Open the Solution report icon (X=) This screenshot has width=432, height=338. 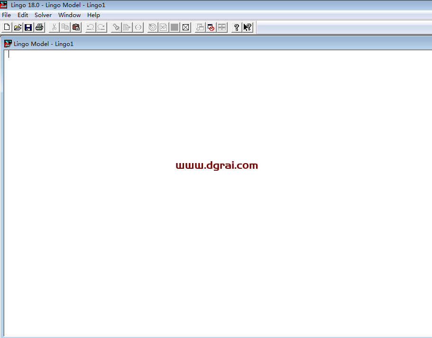pyautogui.click(x=164, y=27)
